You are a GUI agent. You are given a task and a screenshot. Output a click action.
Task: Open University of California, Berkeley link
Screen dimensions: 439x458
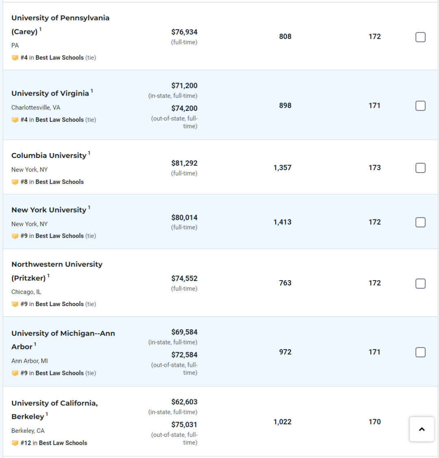pos(54,410)
